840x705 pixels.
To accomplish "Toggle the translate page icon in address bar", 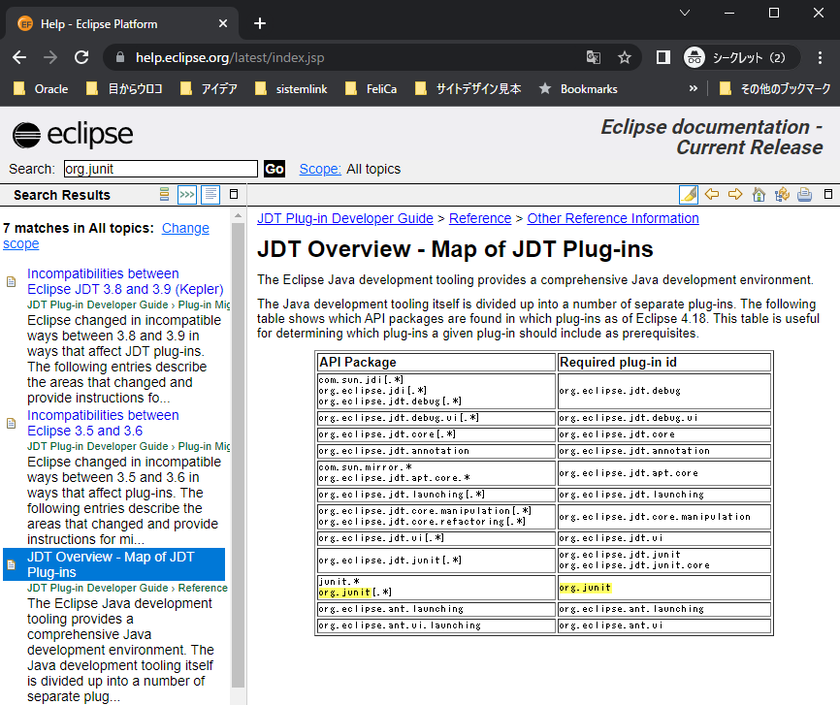I will [x=594, y=57].
